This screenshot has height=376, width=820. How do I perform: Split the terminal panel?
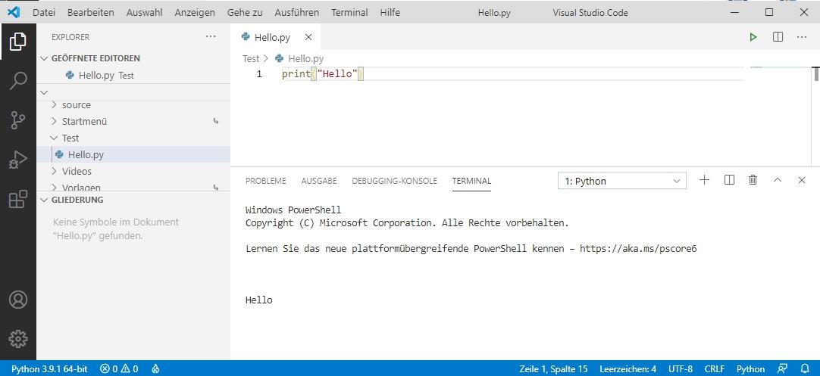(x=730, y=180)
